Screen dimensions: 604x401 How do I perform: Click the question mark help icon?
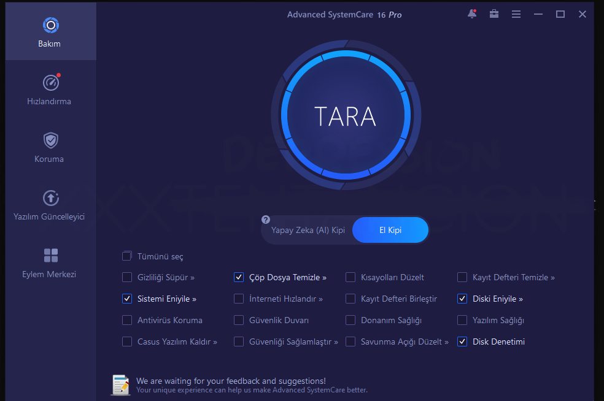[x=266, y=220]
